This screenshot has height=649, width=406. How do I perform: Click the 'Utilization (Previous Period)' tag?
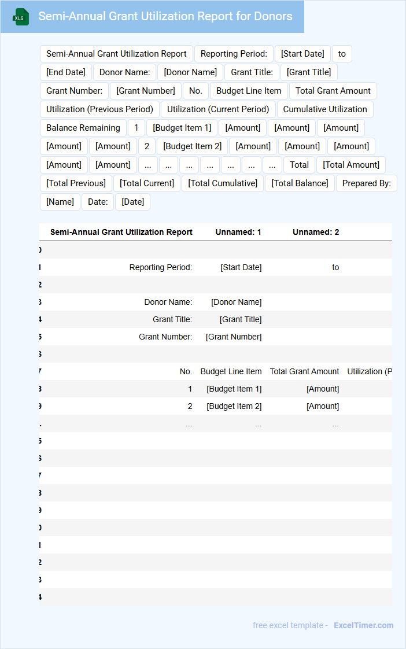99,109
